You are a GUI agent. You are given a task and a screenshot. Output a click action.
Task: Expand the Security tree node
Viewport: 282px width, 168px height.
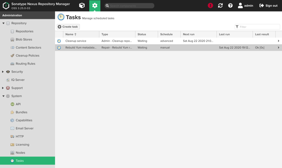[3, 71]
